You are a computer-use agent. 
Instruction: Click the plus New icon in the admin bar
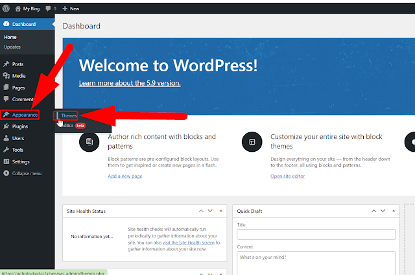[x=65, y=8]
